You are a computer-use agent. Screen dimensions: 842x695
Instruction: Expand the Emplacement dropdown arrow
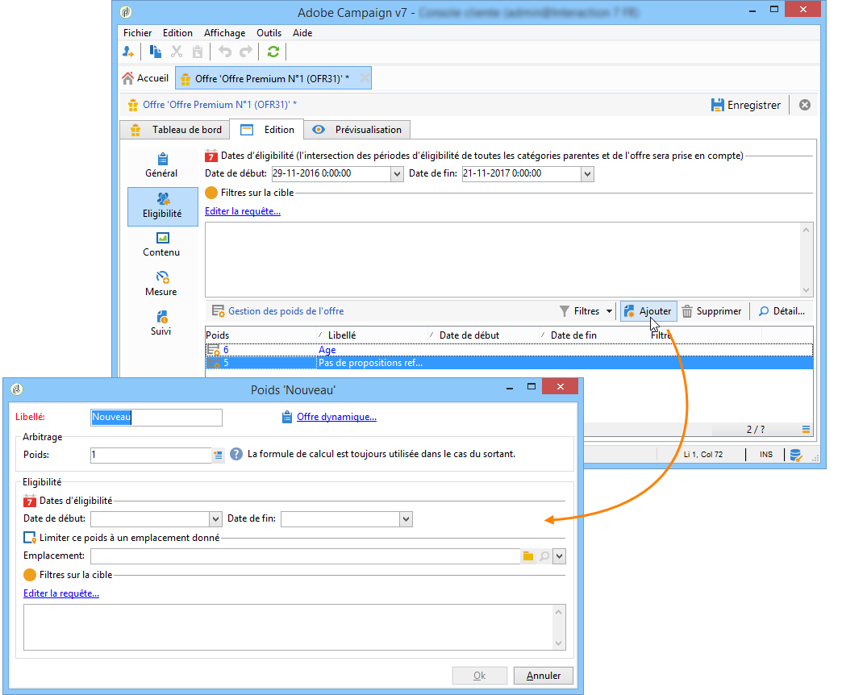click(560, 556)
